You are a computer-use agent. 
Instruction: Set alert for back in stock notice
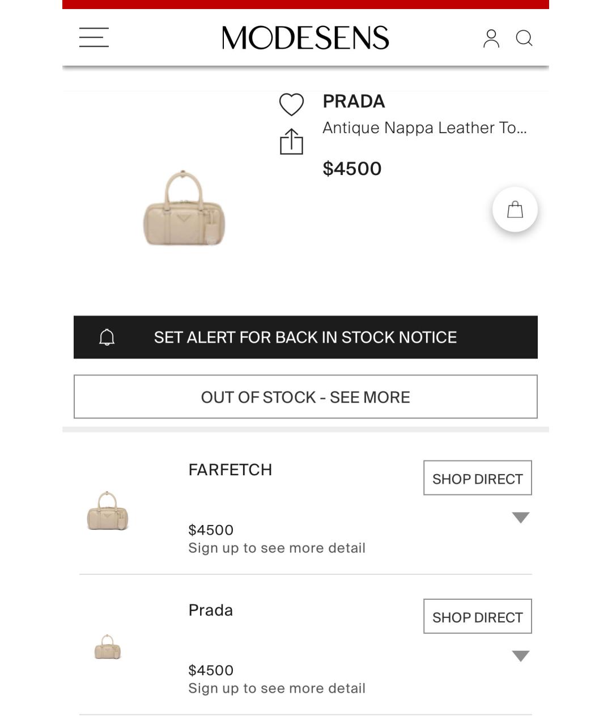click(305, 337)
